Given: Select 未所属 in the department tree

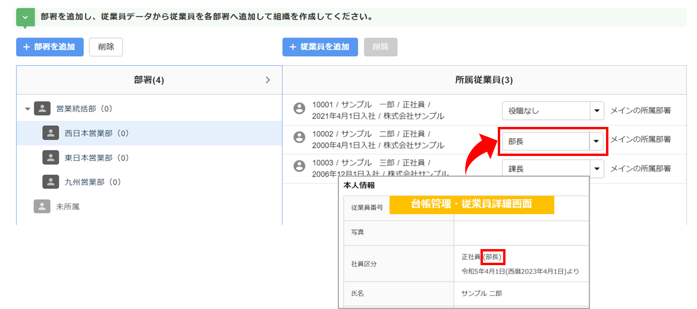Looking at the screenshot, I should (68, 207).
